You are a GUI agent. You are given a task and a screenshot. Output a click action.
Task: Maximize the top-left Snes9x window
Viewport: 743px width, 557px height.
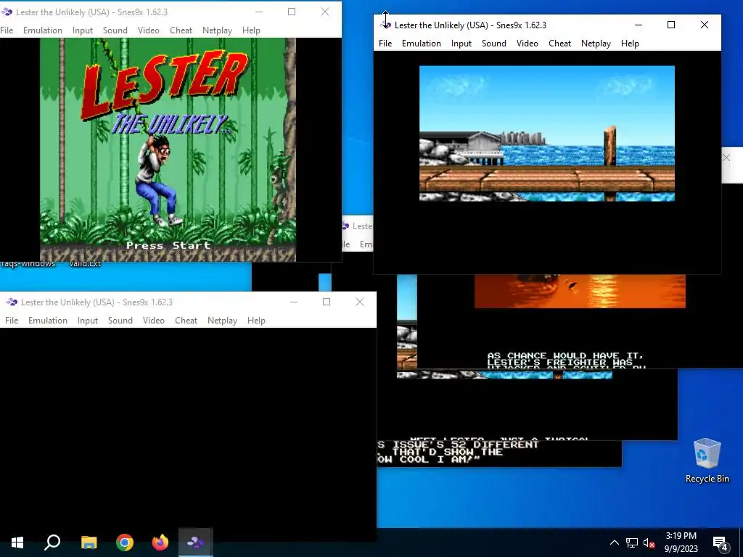pyautogui.click(x=292, y=12)
